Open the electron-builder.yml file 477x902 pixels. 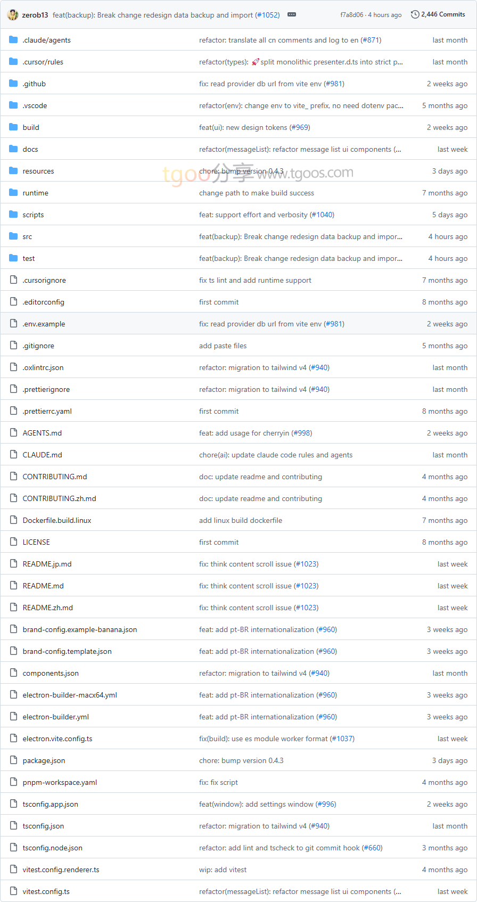(55, 717)
